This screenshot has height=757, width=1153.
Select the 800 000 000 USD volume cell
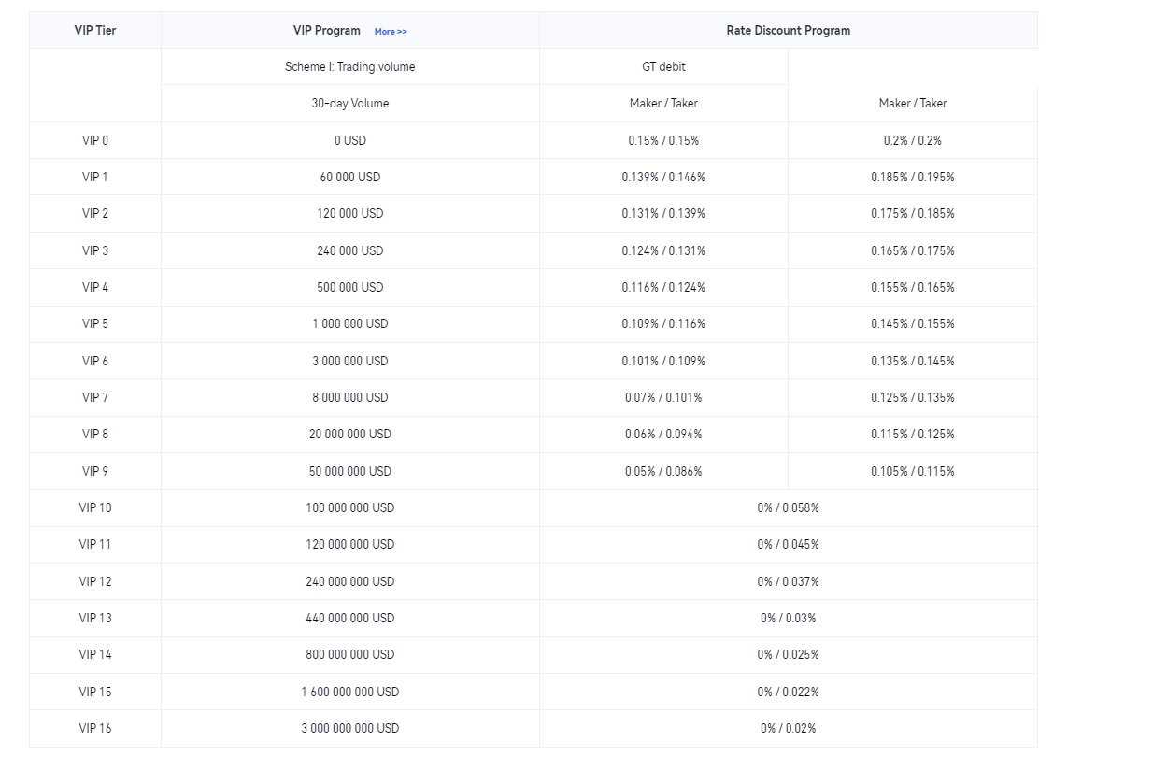[350, 655]
